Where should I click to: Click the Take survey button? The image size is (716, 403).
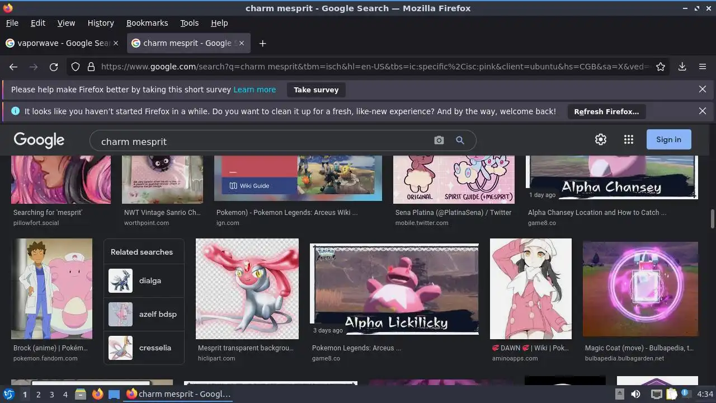pyautogui.click(x=316, y=90)
